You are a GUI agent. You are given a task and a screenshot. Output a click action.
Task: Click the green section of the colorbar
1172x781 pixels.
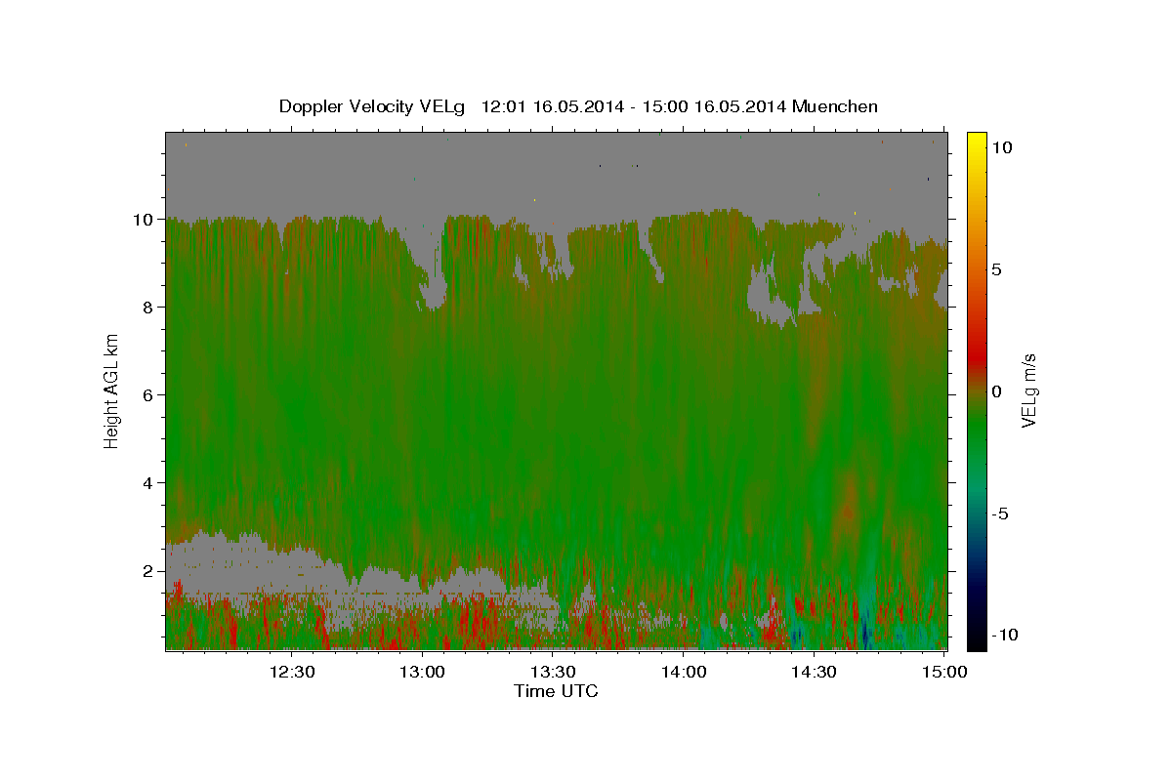[977, 430]
